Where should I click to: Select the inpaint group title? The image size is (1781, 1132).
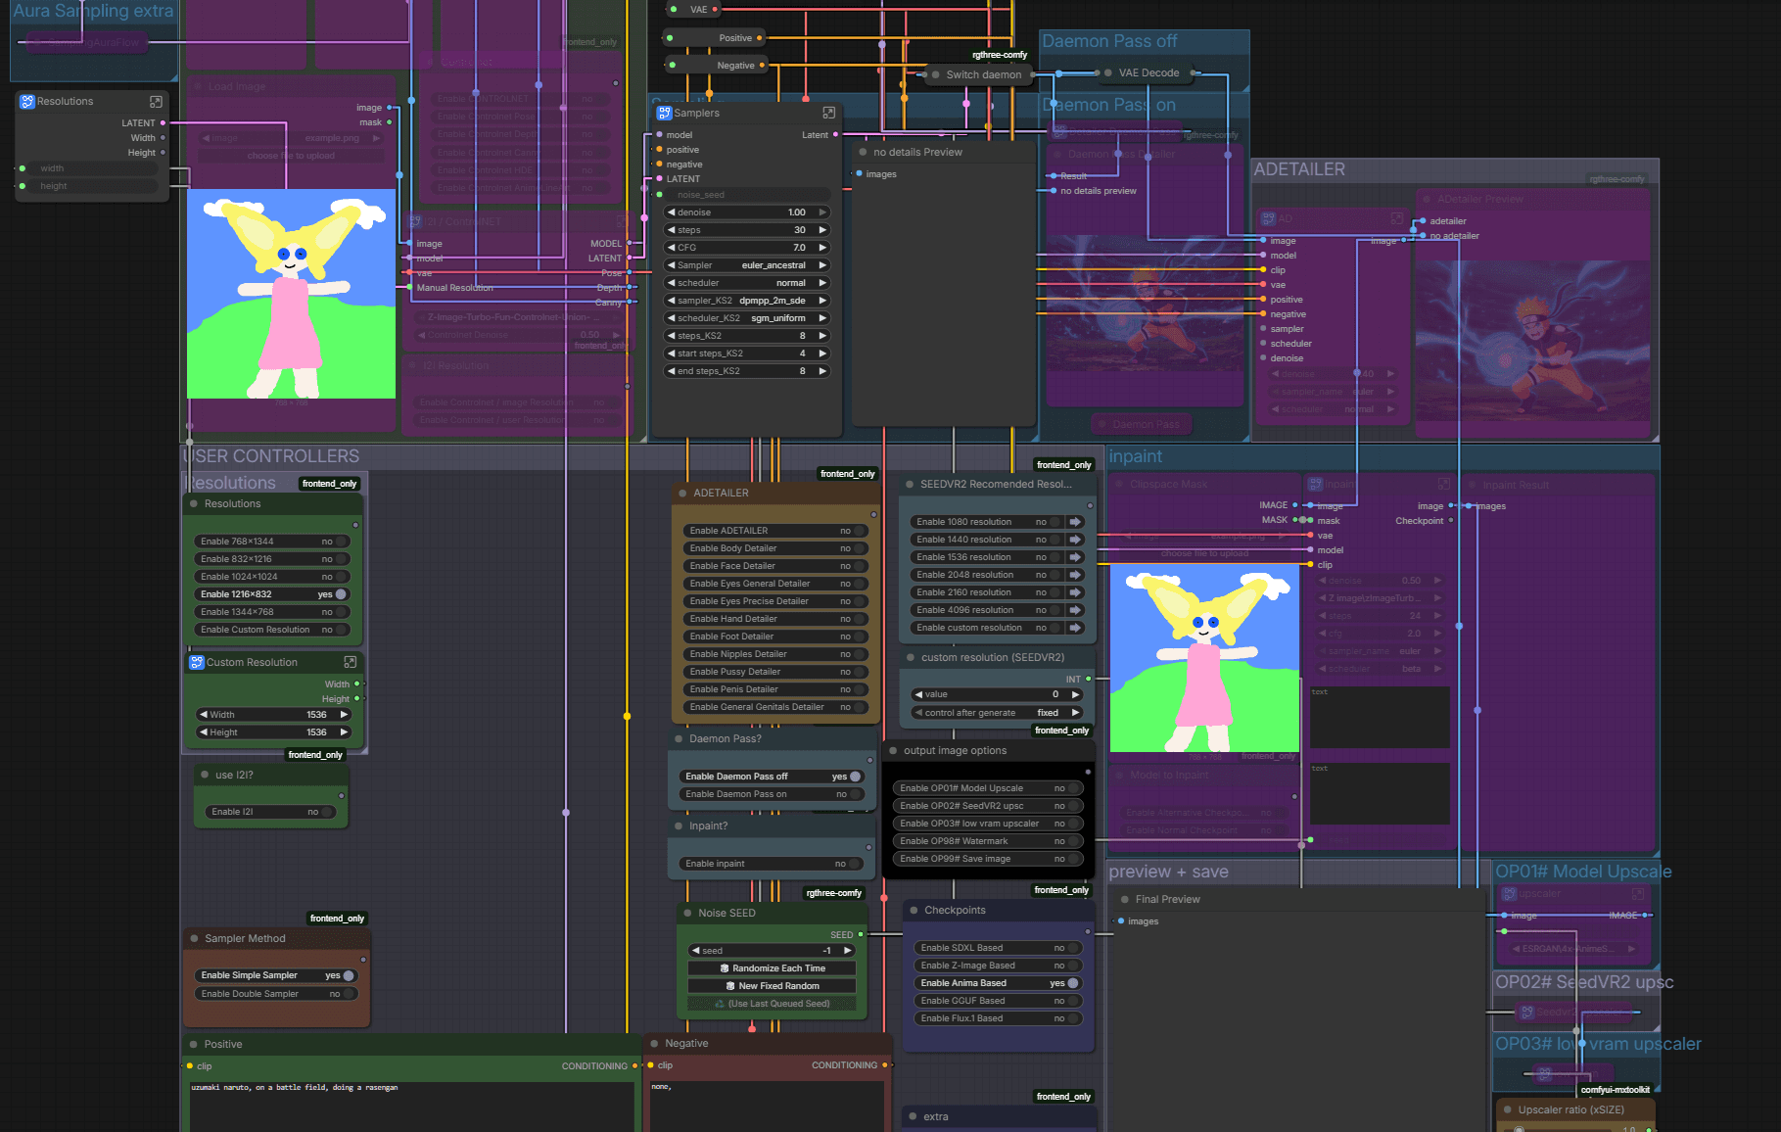[x=1135, y=456]
